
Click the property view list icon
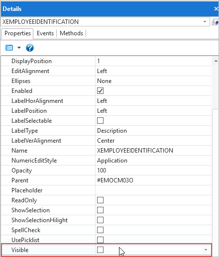tap(9, 48)
